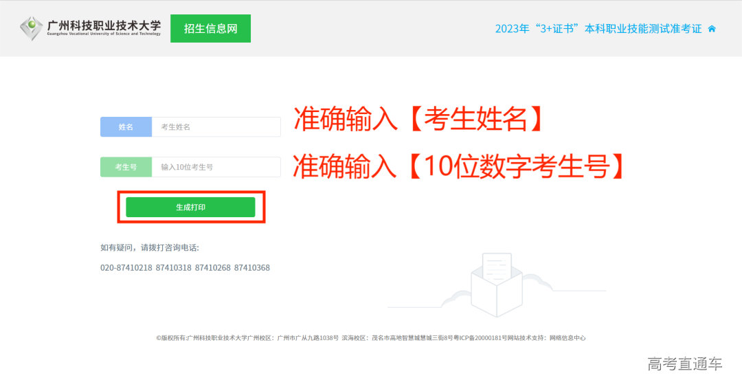Click the home icon in header
The width and height of the screenshot is (742, 391).
tap(712, 29)
